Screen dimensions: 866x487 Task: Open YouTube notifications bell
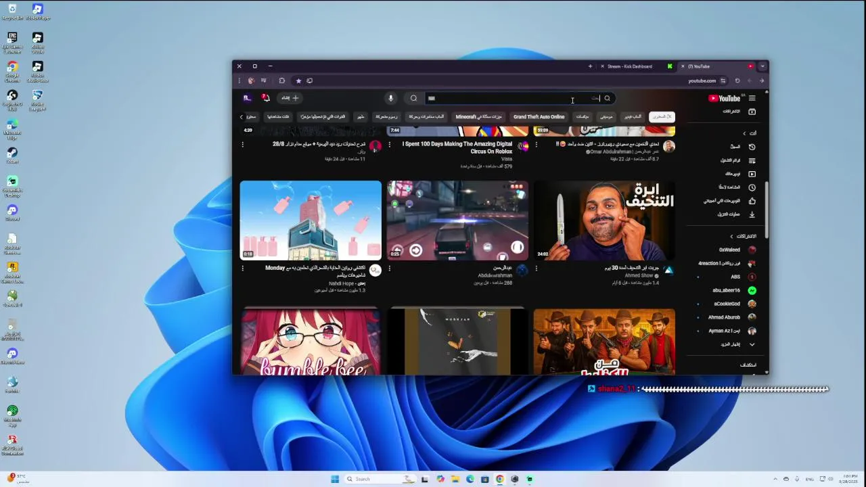click(x=266, y=98)
